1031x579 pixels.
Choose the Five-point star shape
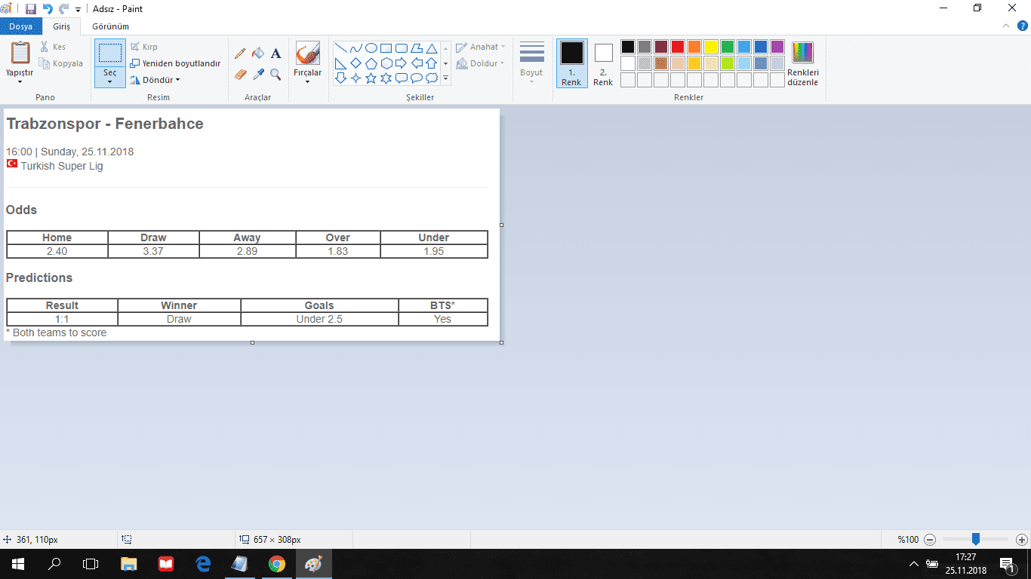click(371, 78)
